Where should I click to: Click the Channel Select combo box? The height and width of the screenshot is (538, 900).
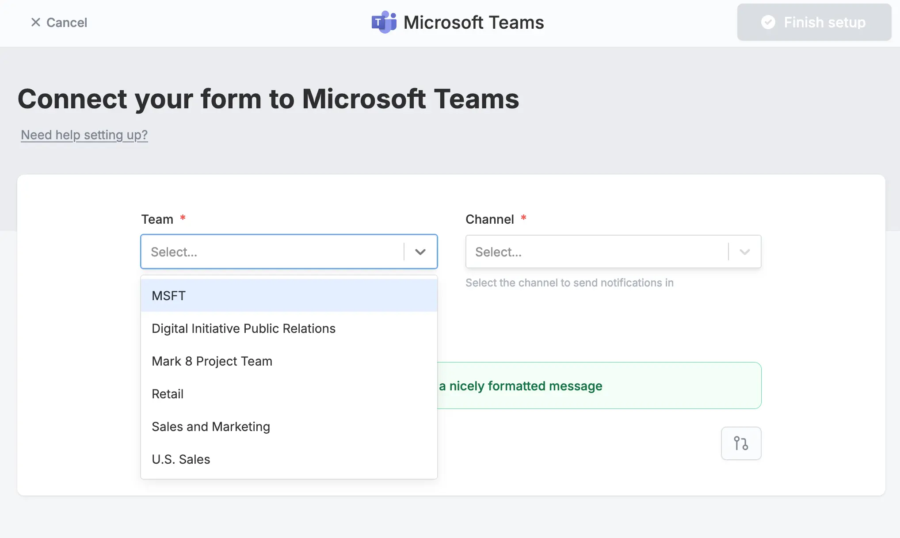point(597,252)
